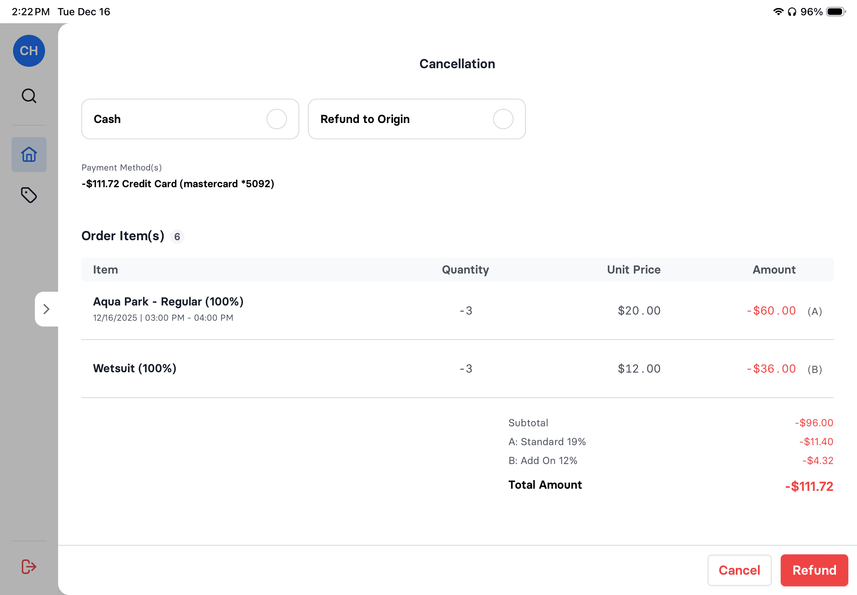Click the CH profile avatar
Image resolution: width=857 pixels, height=595 pixels.
(x=29, y=51)
